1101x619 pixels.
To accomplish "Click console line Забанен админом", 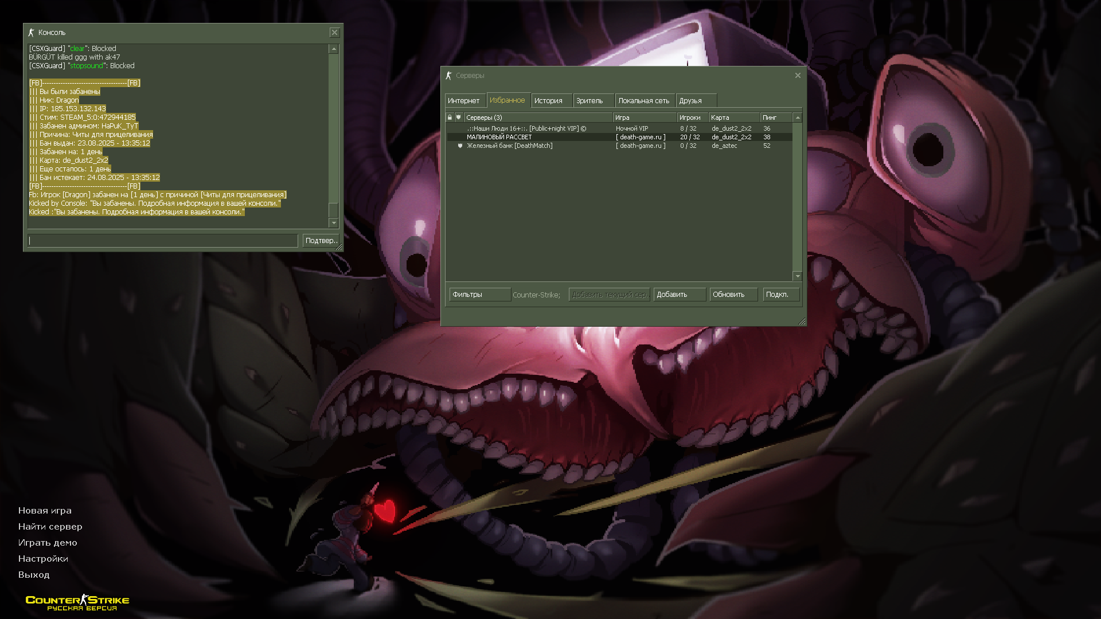I will click(x=84, y=126).
